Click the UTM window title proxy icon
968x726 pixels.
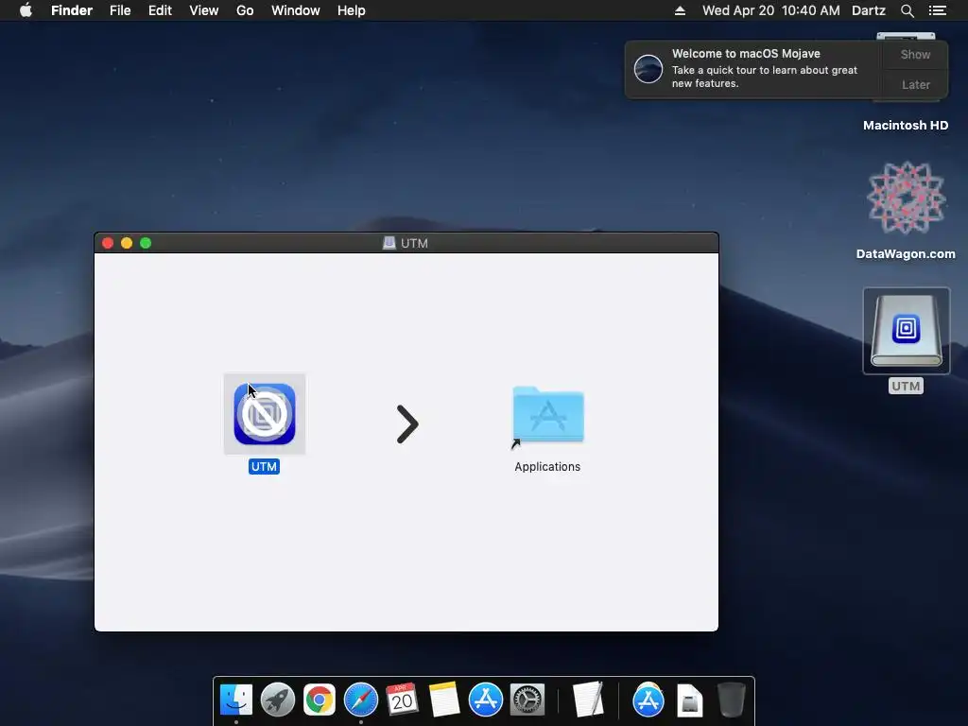pyautogui.click(x=389, y=243)
